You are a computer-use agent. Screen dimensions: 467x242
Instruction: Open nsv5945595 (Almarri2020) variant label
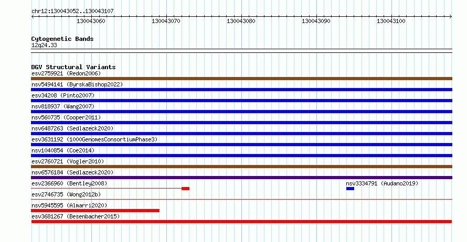coord(69,205)
